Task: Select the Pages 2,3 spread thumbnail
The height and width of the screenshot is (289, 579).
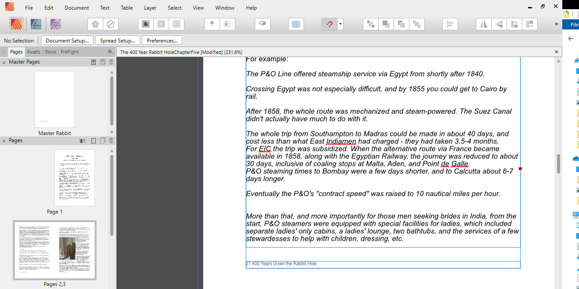Action: (x=55, y=250)
